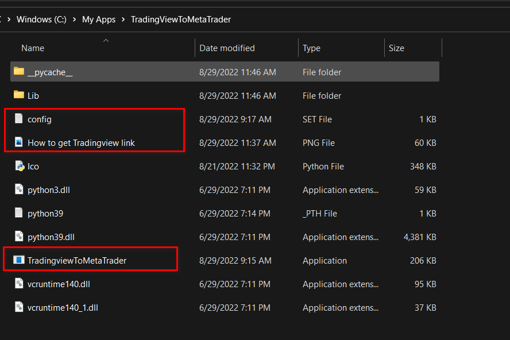Expand chevron after Windows (C:) in path
510x340 pixels.
74,20
